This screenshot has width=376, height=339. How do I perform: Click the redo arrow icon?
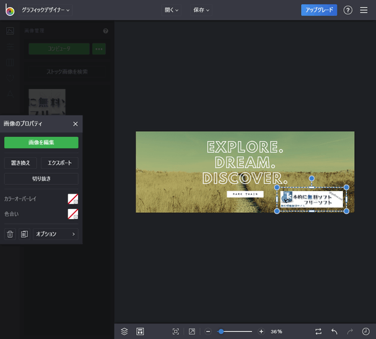(350, 332)
